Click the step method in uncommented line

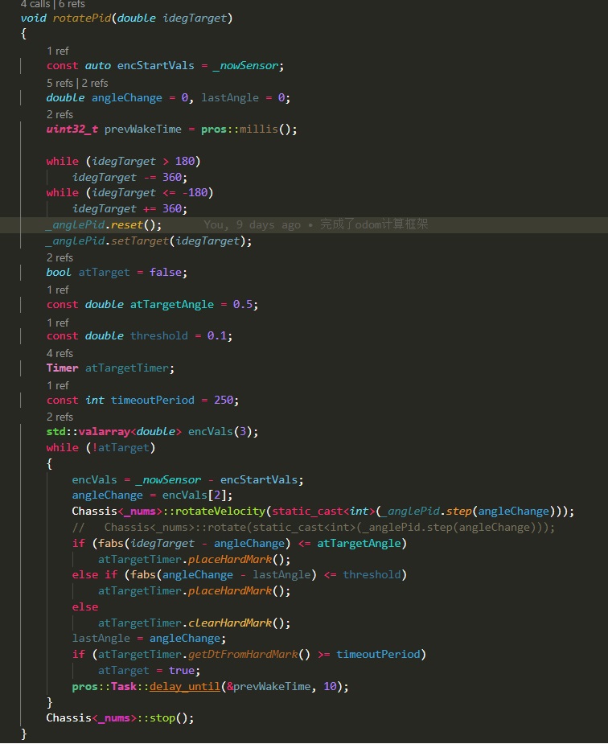click(x=458, y=512)
